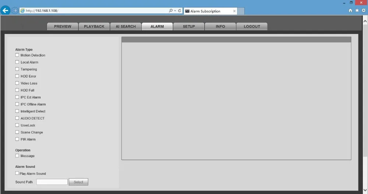Open favorites star icon
This screenshot has width=368, height=194.
coord(357,10)
